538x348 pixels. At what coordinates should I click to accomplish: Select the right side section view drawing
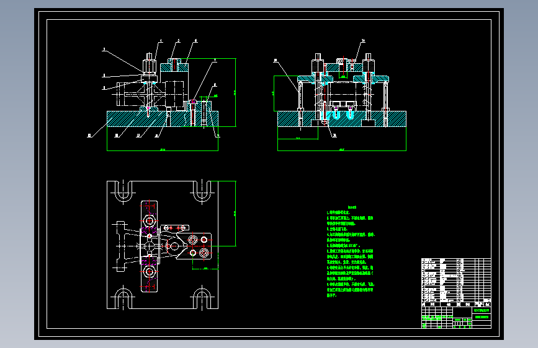point(339,95)
